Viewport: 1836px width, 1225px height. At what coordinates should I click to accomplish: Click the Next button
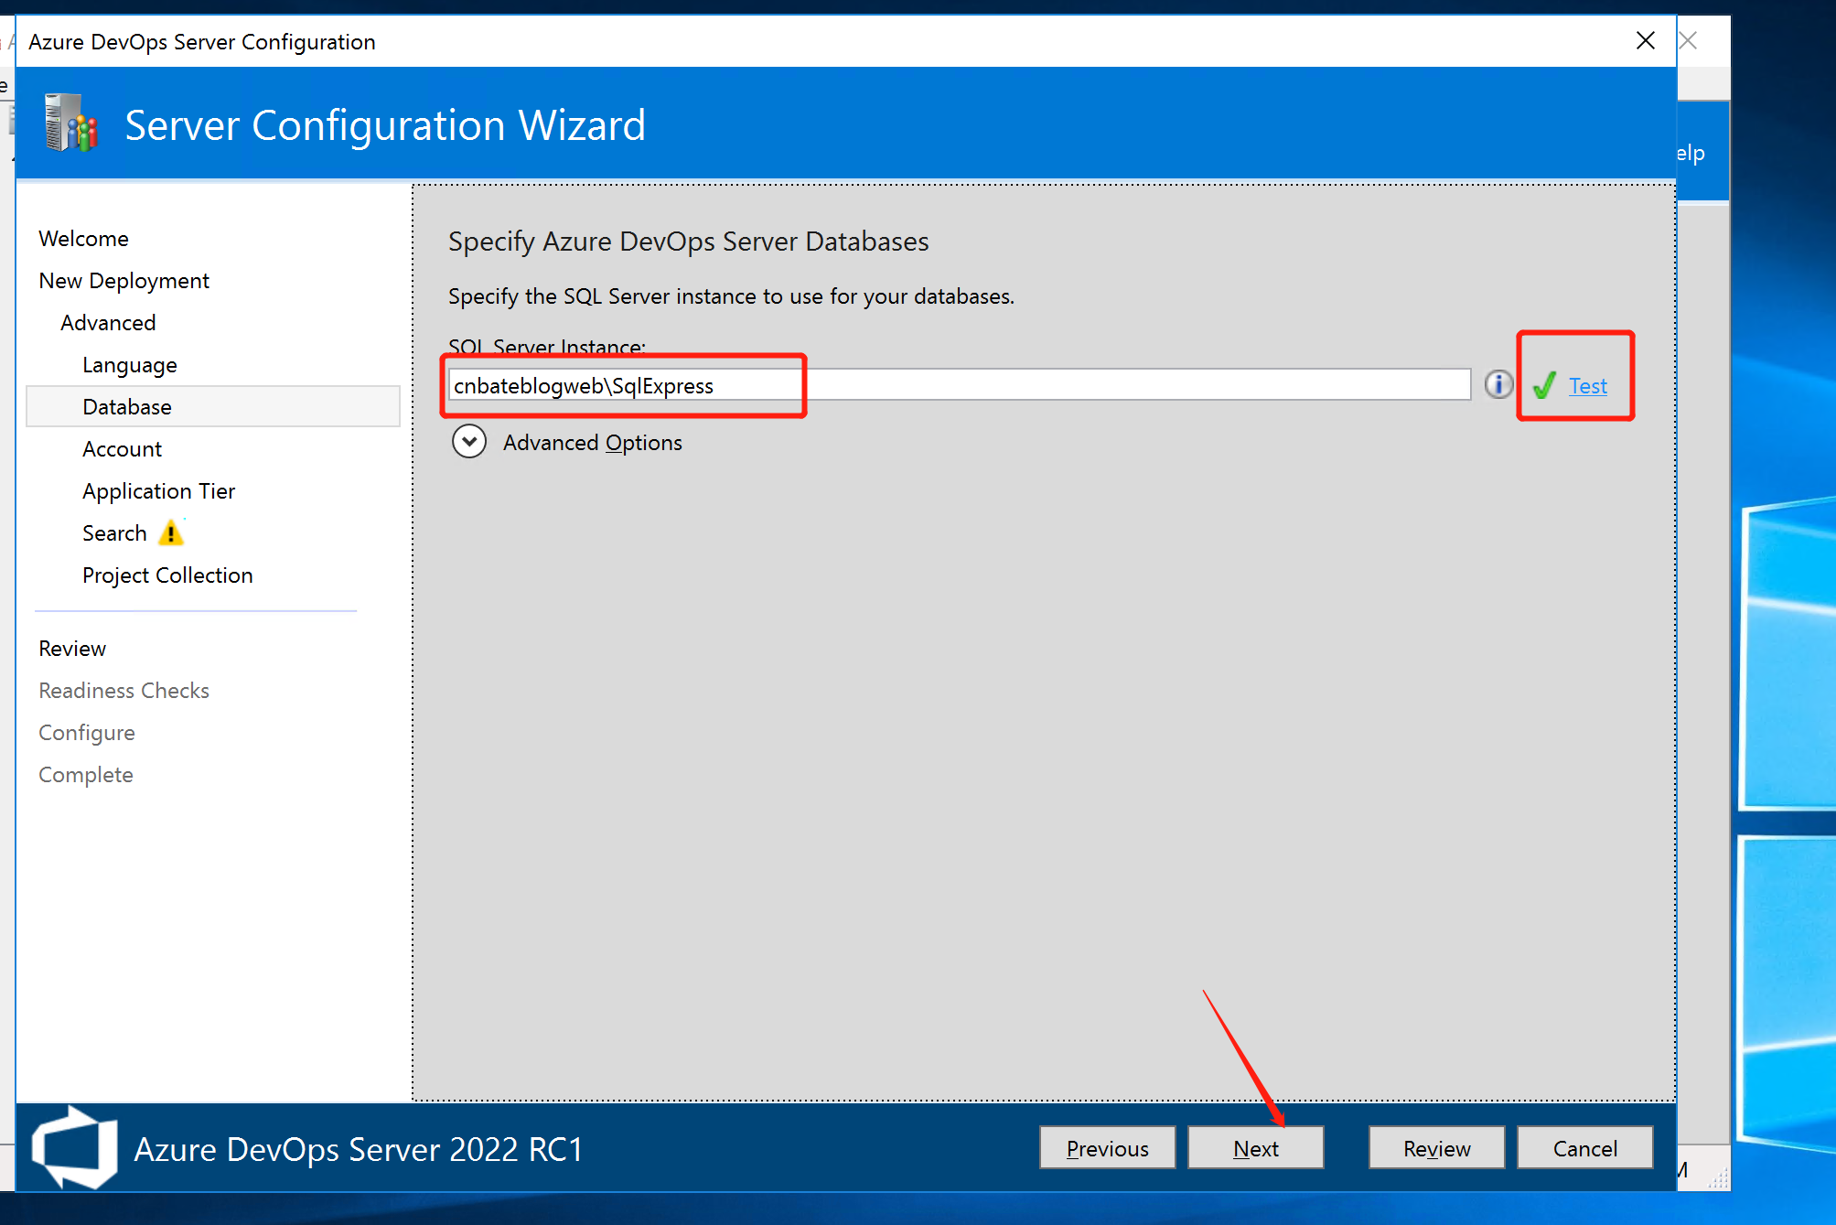pos(1255,1148)
